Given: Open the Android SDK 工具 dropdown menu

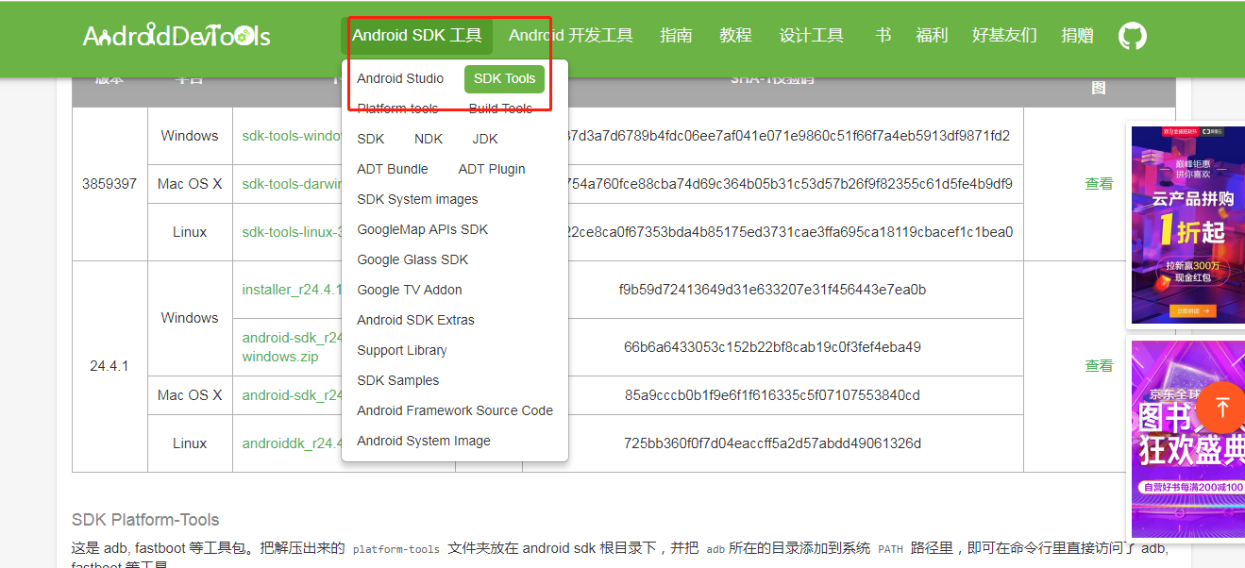Looking at the screenshot, I should 419,35.
